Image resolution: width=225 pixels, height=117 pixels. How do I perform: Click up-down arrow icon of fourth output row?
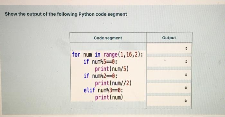point(186,88)
